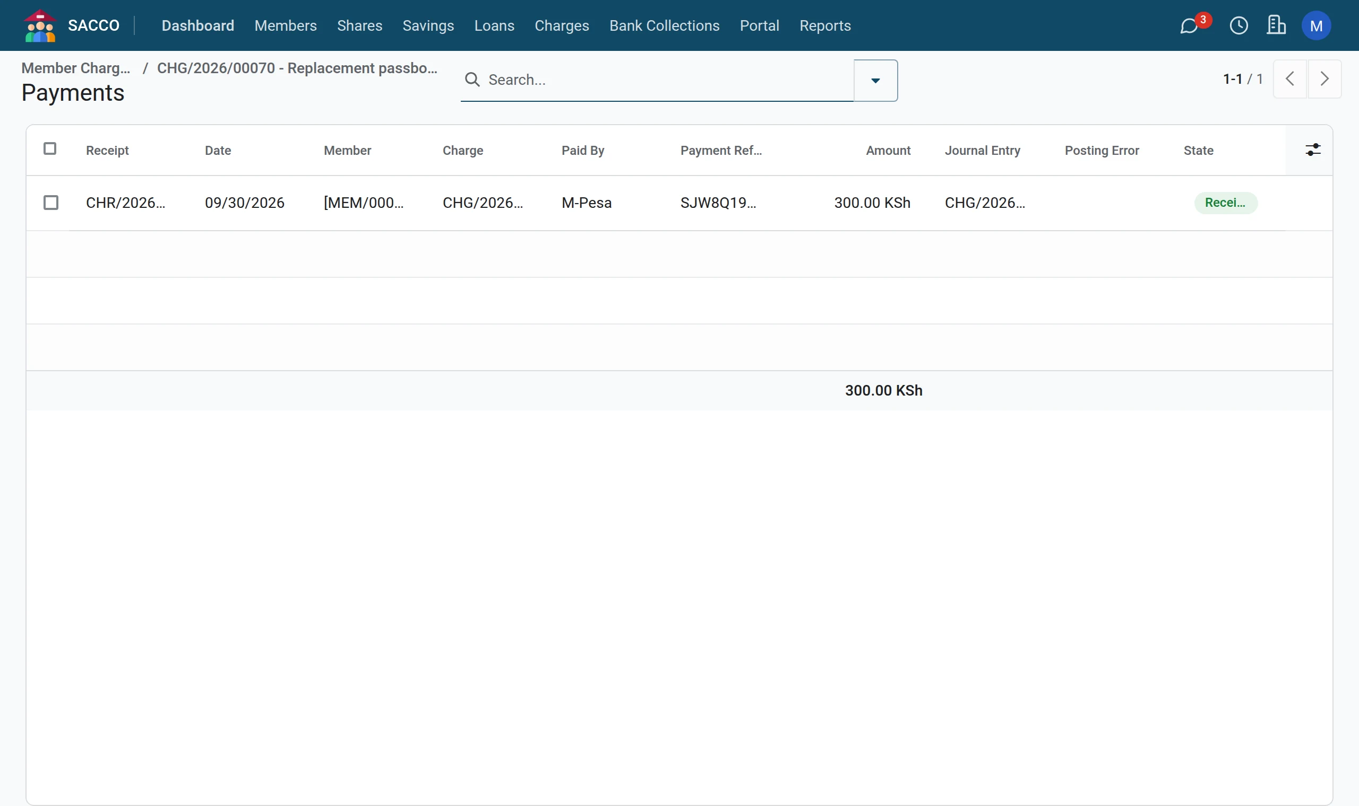Sort by the Receipt column header
1359x806 pixels.
107,151
